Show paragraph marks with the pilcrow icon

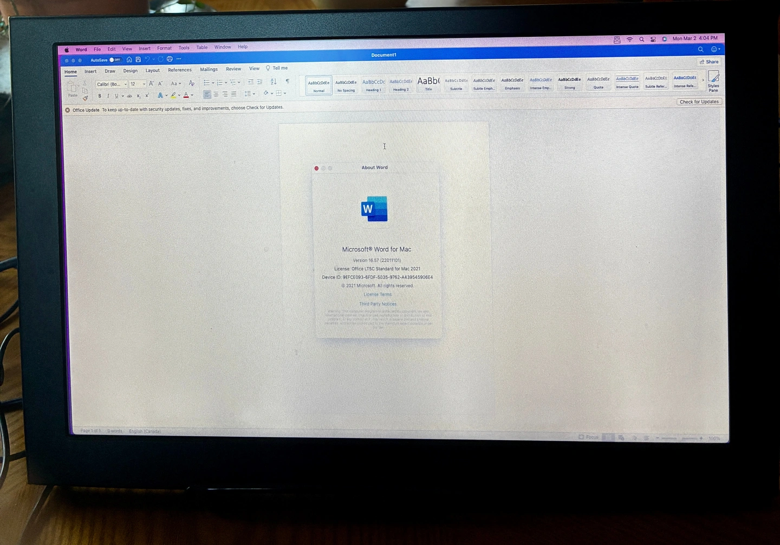pos(288,81)
